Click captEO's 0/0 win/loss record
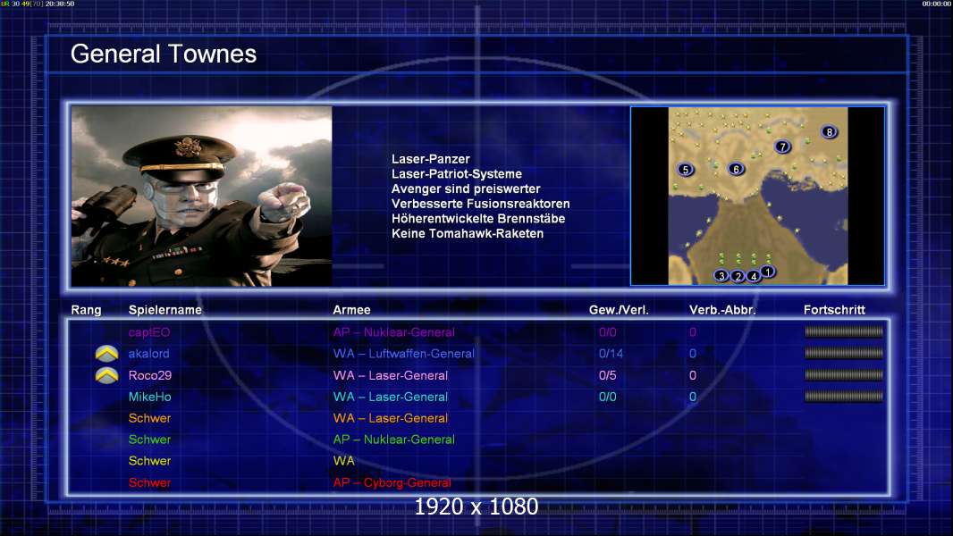Viewport: 953px width, 536px height. (x=608, y=332)
